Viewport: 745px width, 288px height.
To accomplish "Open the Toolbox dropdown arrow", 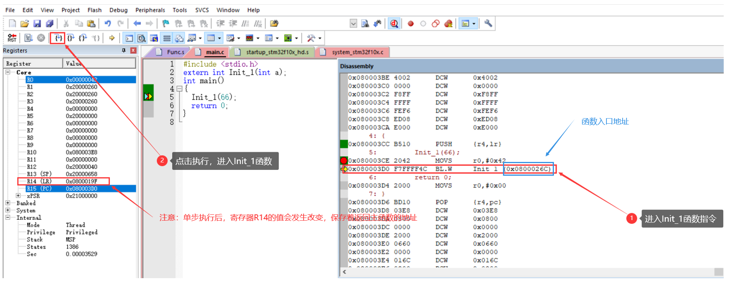I will [x=320, y=38].
